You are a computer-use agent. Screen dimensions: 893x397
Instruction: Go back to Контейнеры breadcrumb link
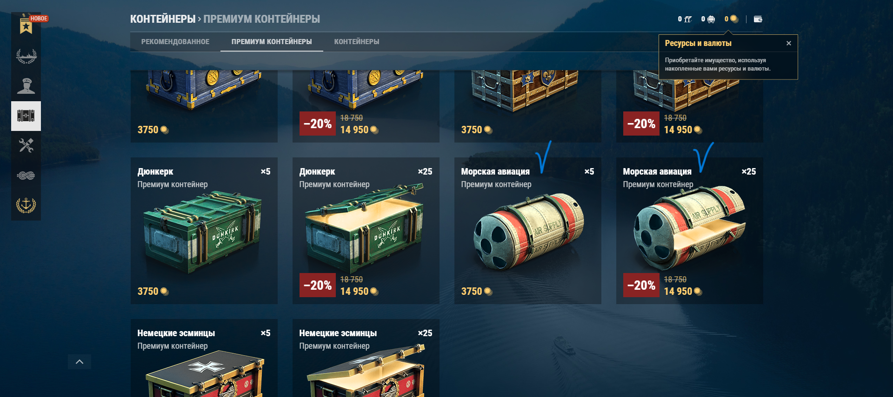(163, 19)
